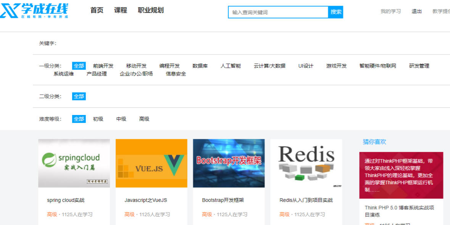The width and height of the screenshot is (450, 225).
Task: Filter by 数据库 category
Action: (200, 66)
